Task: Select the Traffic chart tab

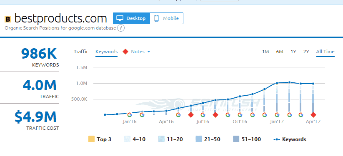Action: (81, 52)
